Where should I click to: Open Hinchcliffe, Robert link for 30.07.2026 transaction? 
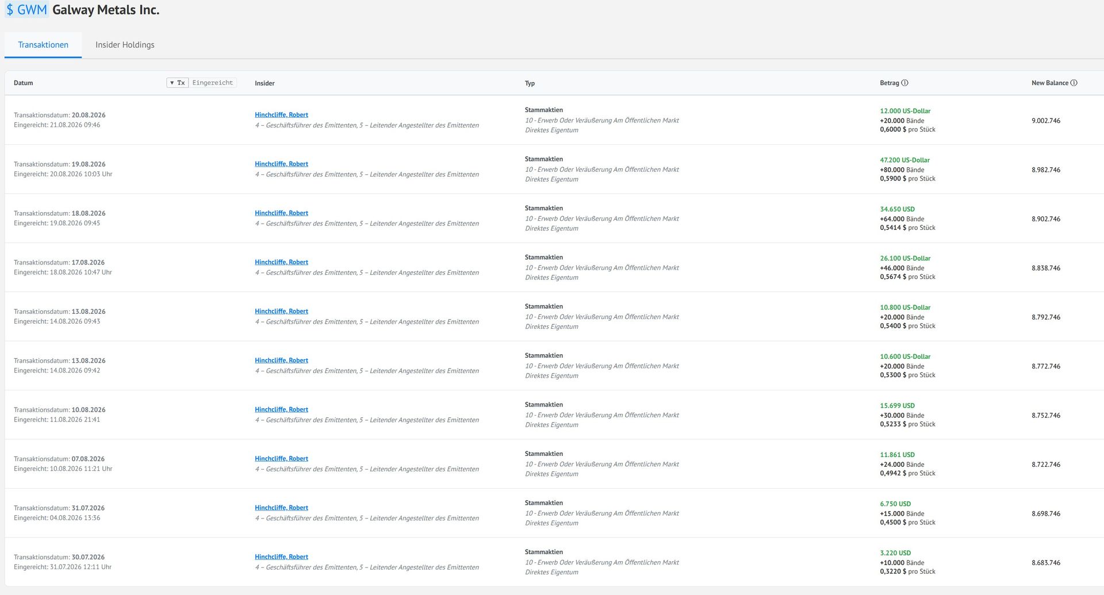[281, 557]
